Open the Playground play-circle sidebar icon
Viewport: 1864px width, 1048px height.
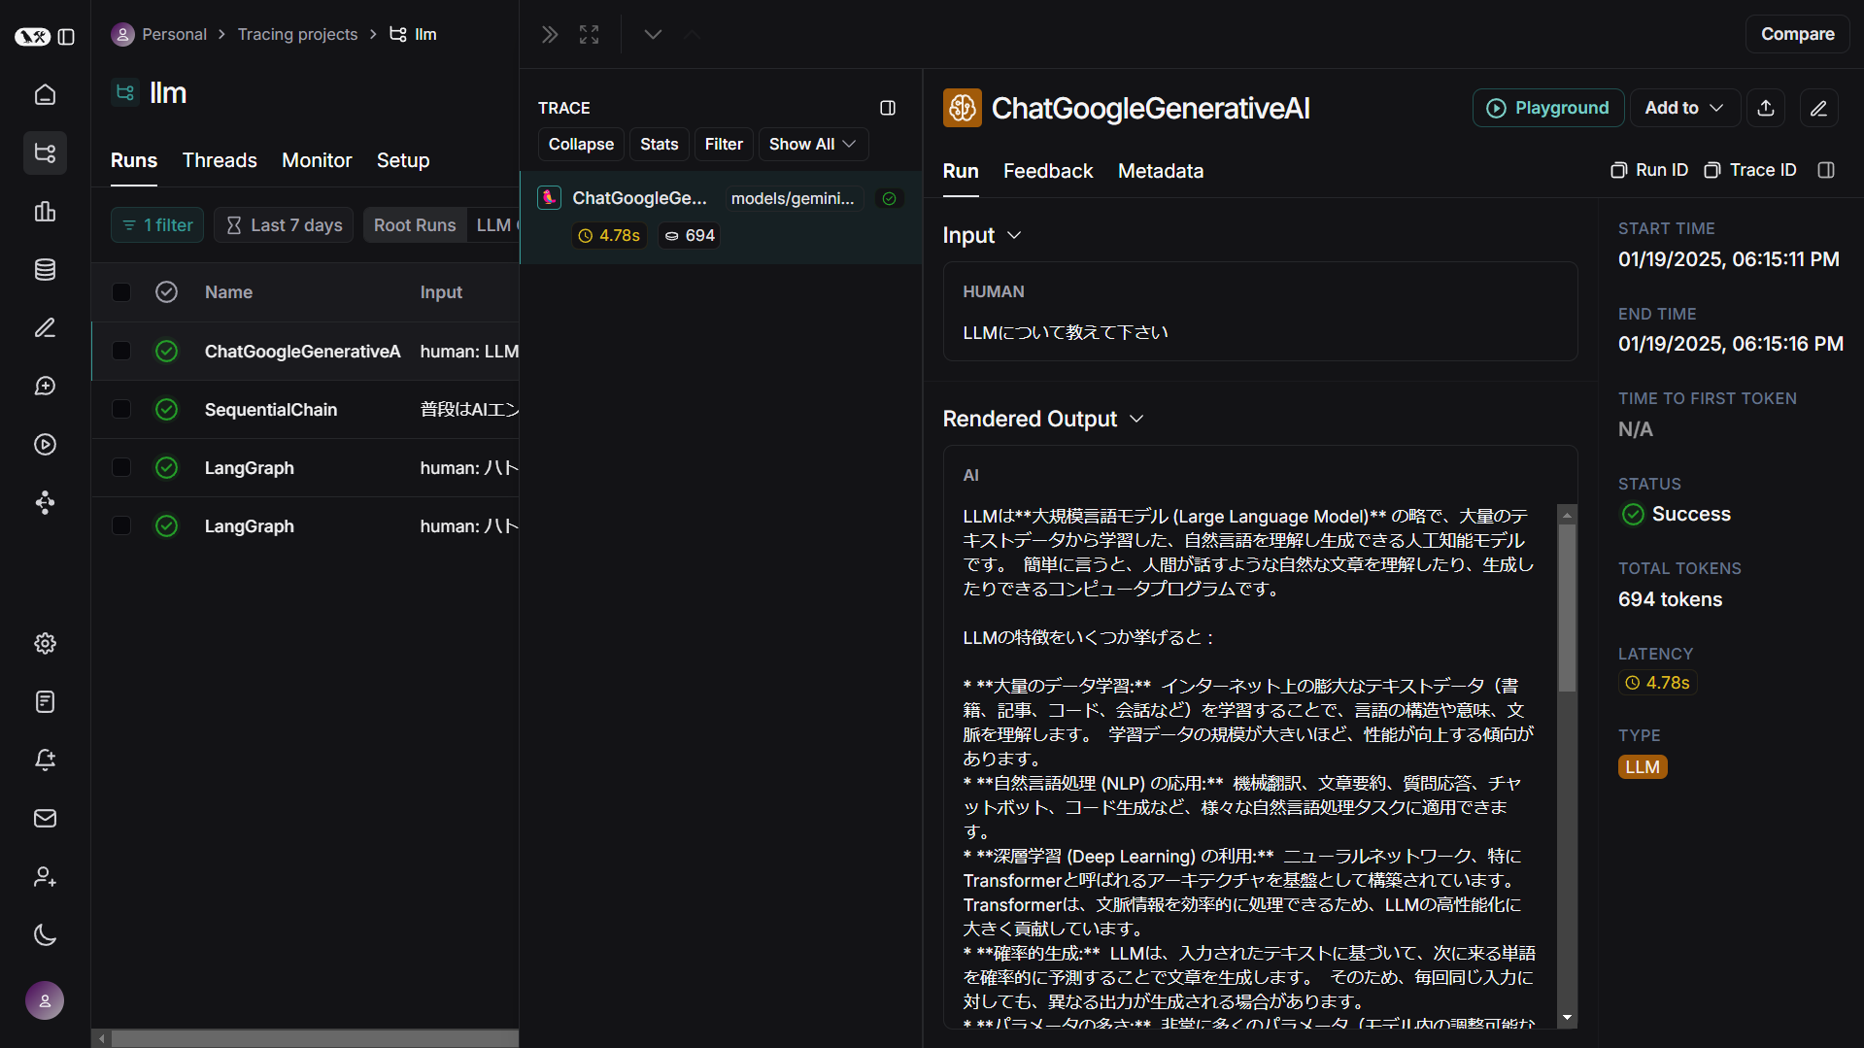click(x=45, y=444)
